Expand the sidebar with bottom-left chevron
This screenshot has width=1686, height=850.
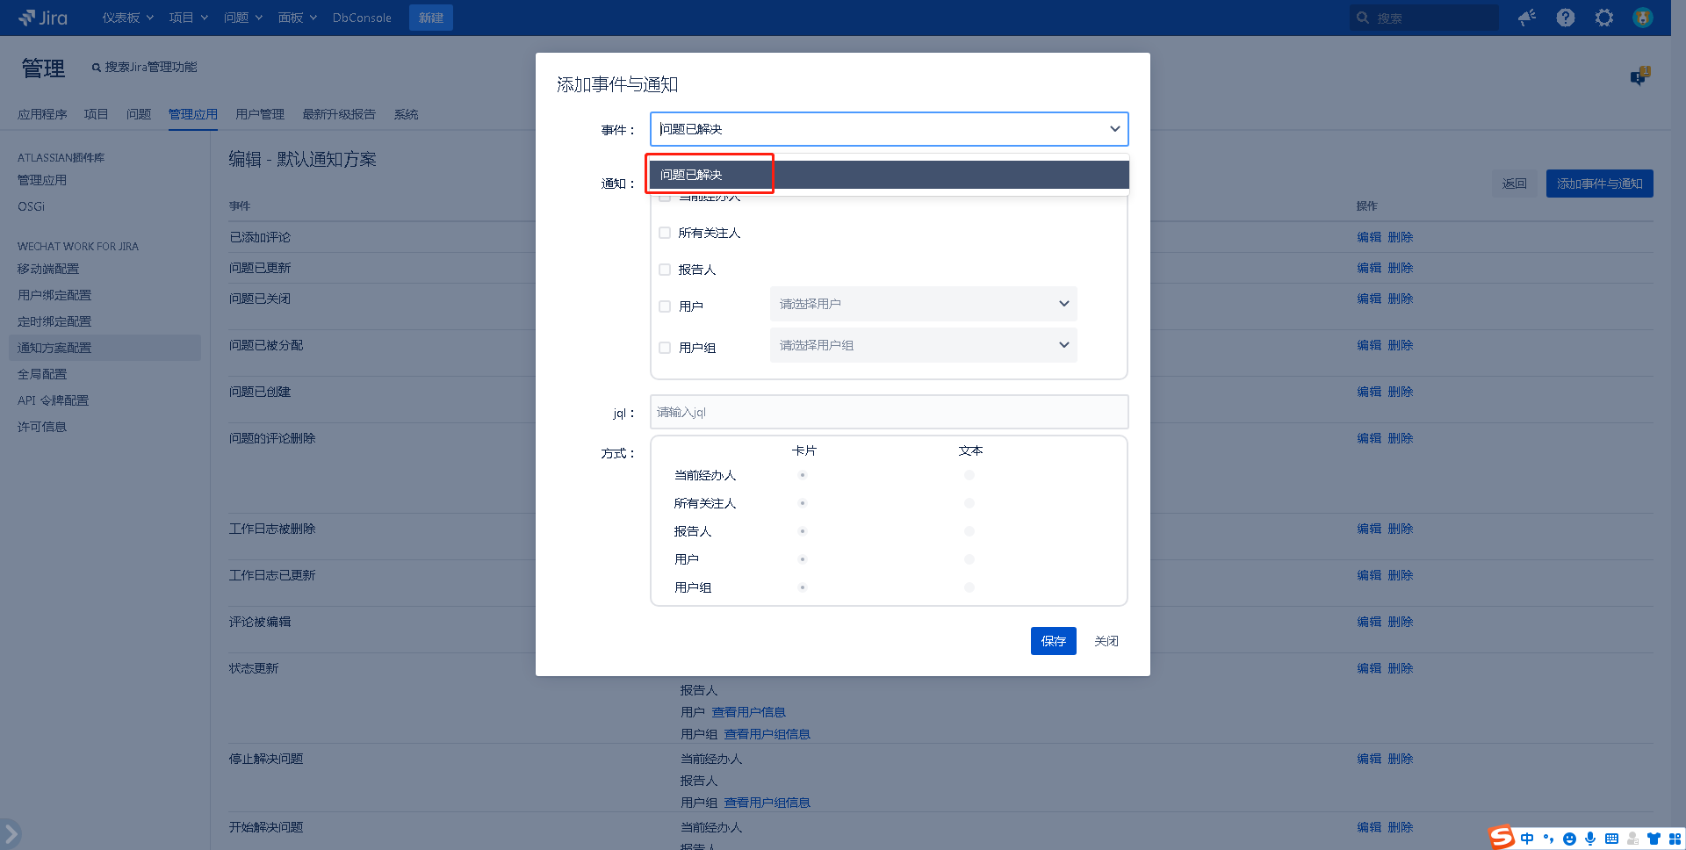coord(11,832)
